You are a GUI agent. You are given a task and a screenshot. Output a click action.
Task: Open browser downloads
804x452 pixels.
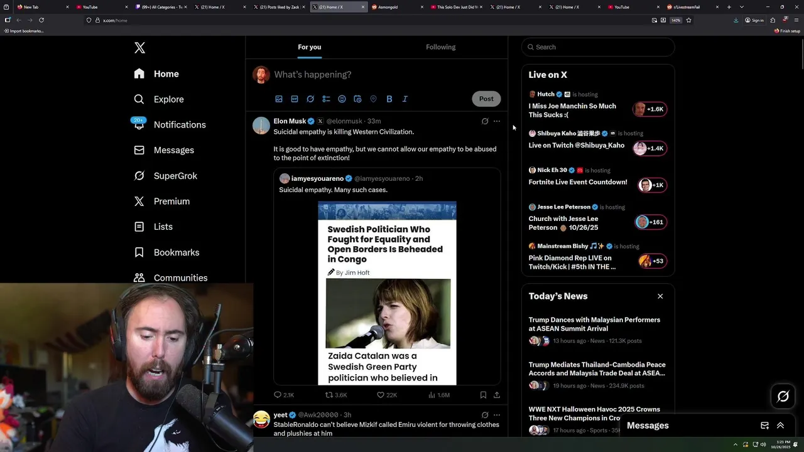point(736,20)
